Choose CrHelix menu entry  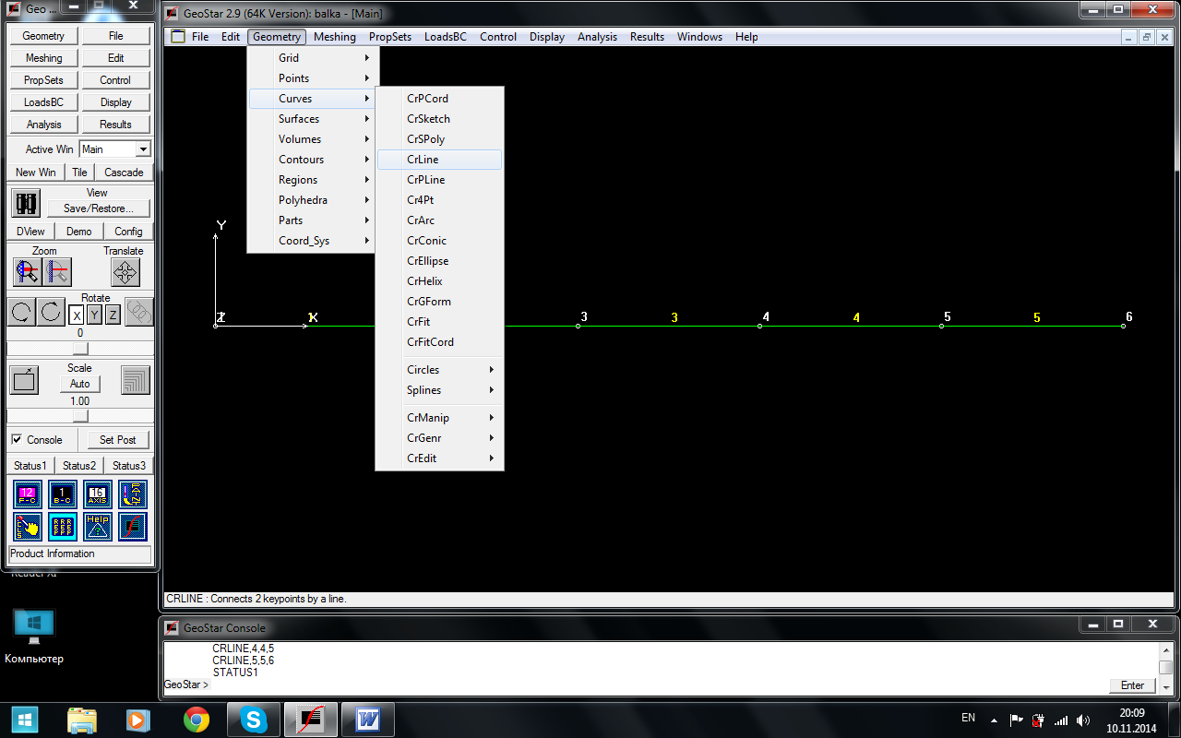pos(439,281)
